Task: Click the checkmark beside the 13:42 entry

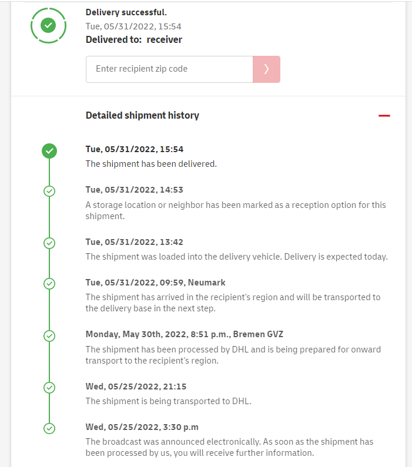Action: [49, 243]
